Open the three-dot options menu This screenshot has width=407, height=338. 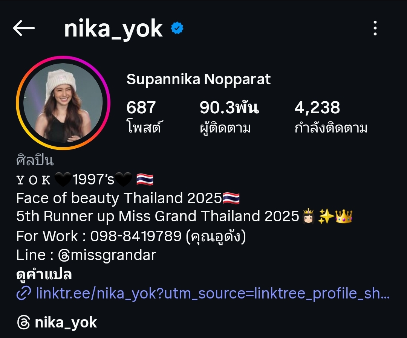click(x=375, y=28)
